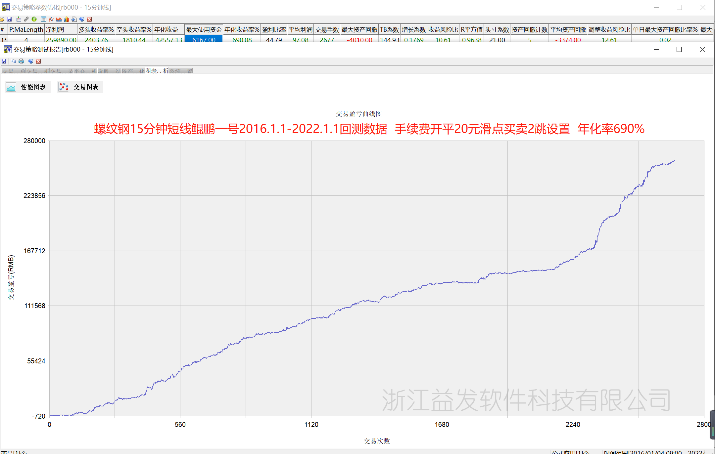Click the red close icon in the test report toolbar
The width and height of the screenshot is (715, 454).
(38, 61)
